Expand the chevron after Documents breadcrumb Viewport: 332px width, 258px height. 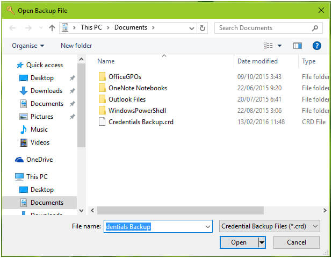(153, 27)
